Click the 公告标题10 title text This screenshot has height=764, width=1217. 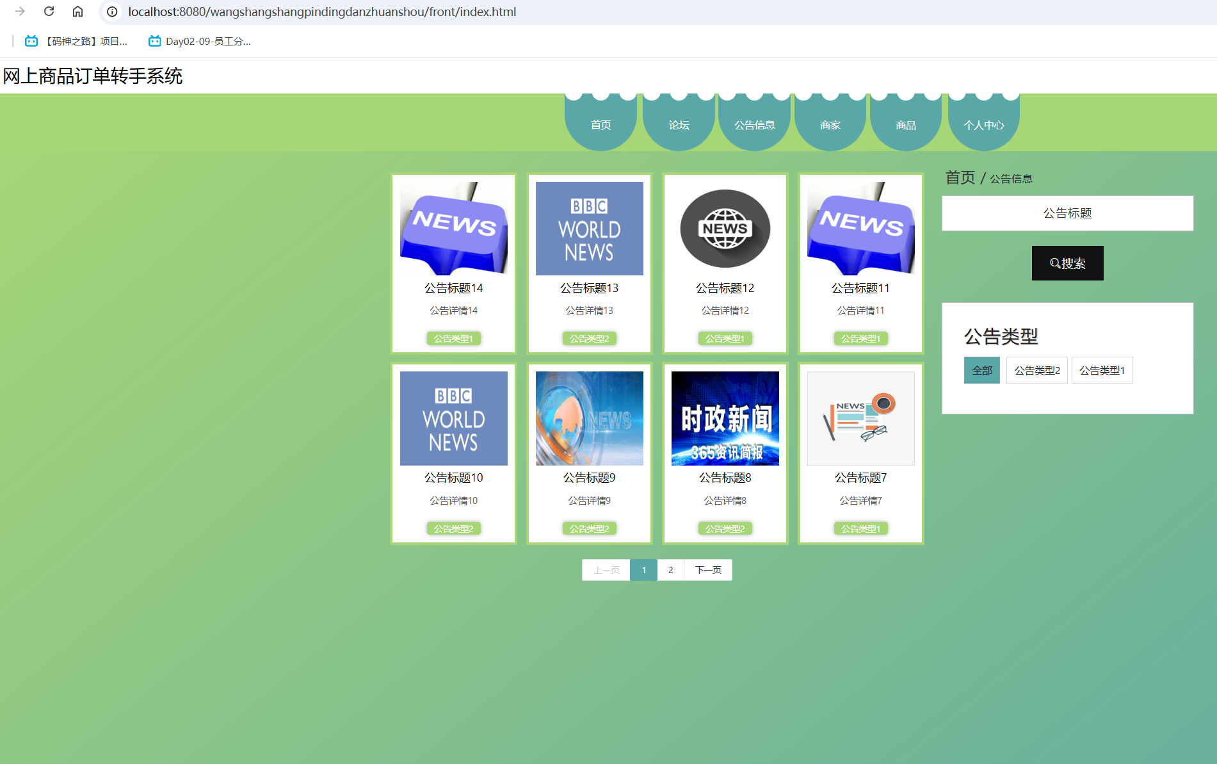pos(454,478)
